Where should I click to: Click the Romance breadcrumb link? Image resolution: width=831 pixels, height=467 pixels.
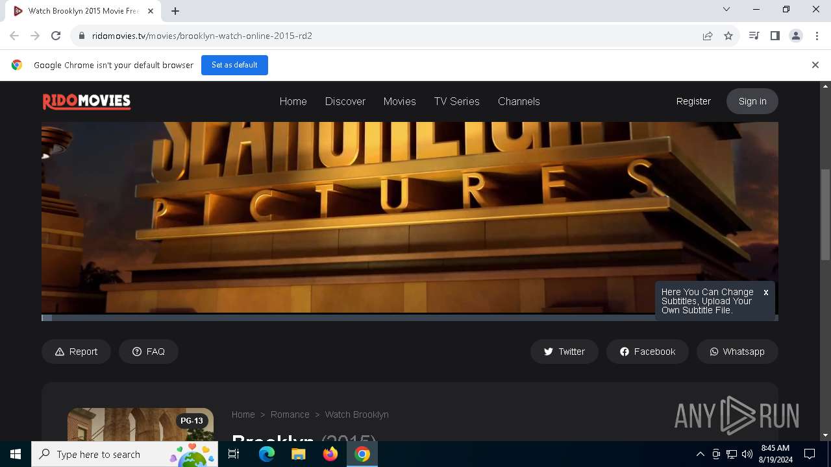pyautogui.click(x=290, y=414)
